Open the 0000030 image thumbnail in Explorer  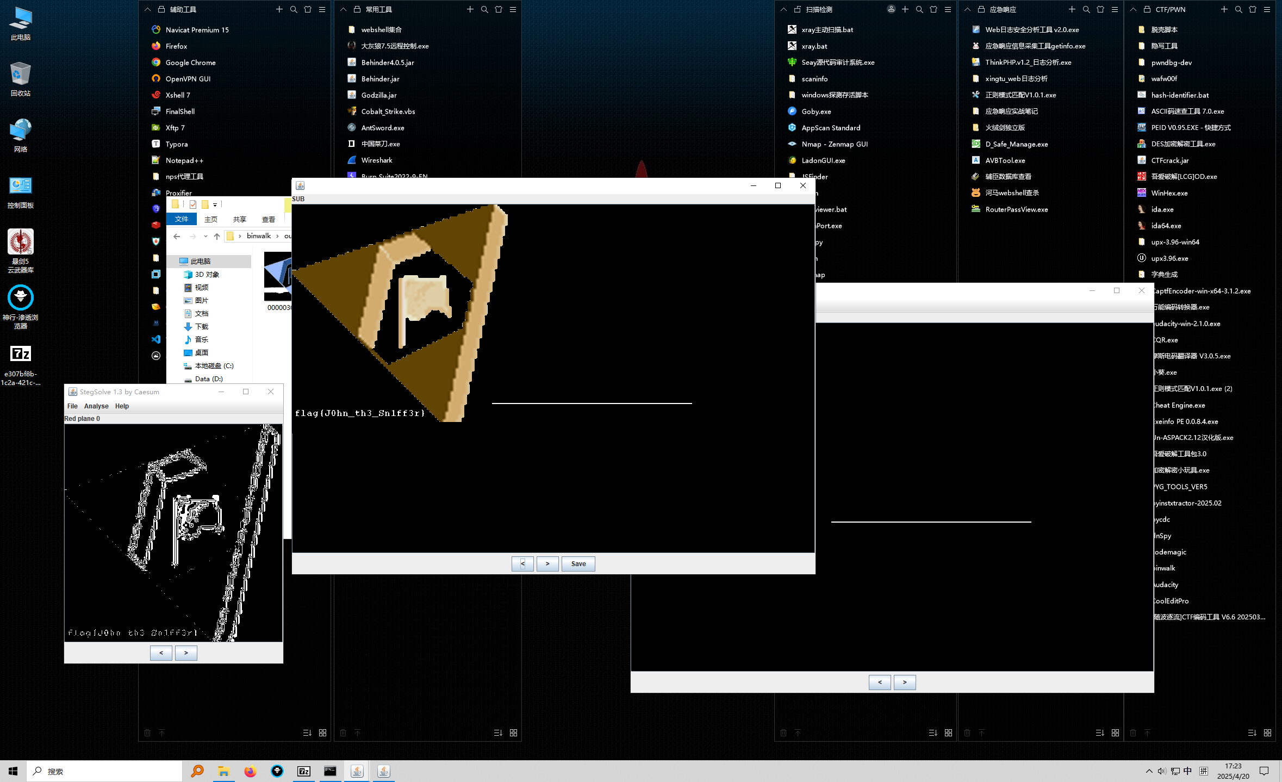click(278, 276)
